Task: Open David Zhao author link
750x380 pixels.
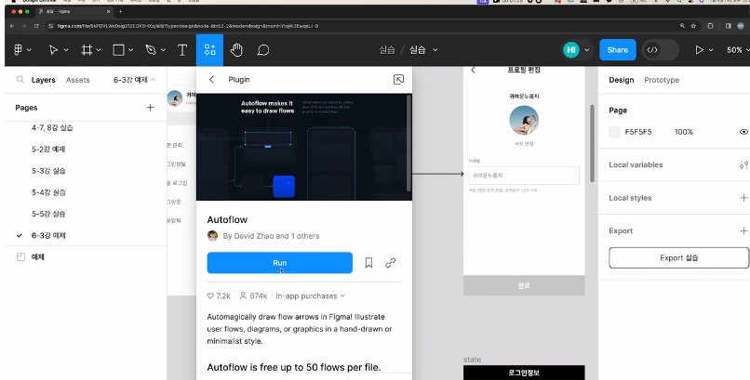Action: (x=256, y=236)
